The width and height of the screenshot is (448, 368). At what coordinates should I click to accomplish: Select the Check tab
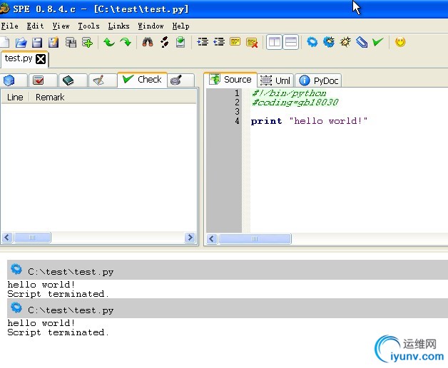[x=142, y=80]
